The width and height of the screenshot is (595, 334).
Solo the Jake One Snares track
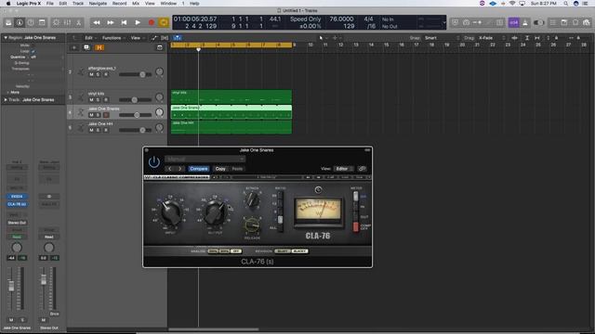point(98,115)
